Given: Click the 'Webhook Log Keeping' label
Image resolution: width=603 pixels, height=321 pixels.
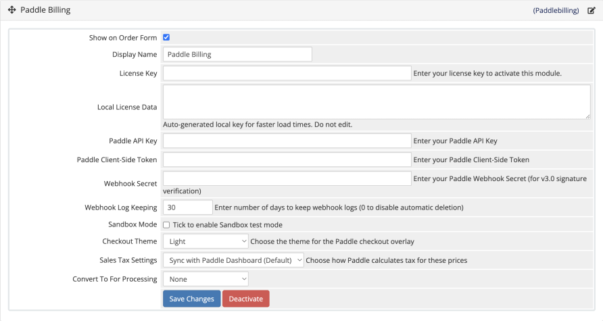Looking at the screenshot, I should coord(121,207).
